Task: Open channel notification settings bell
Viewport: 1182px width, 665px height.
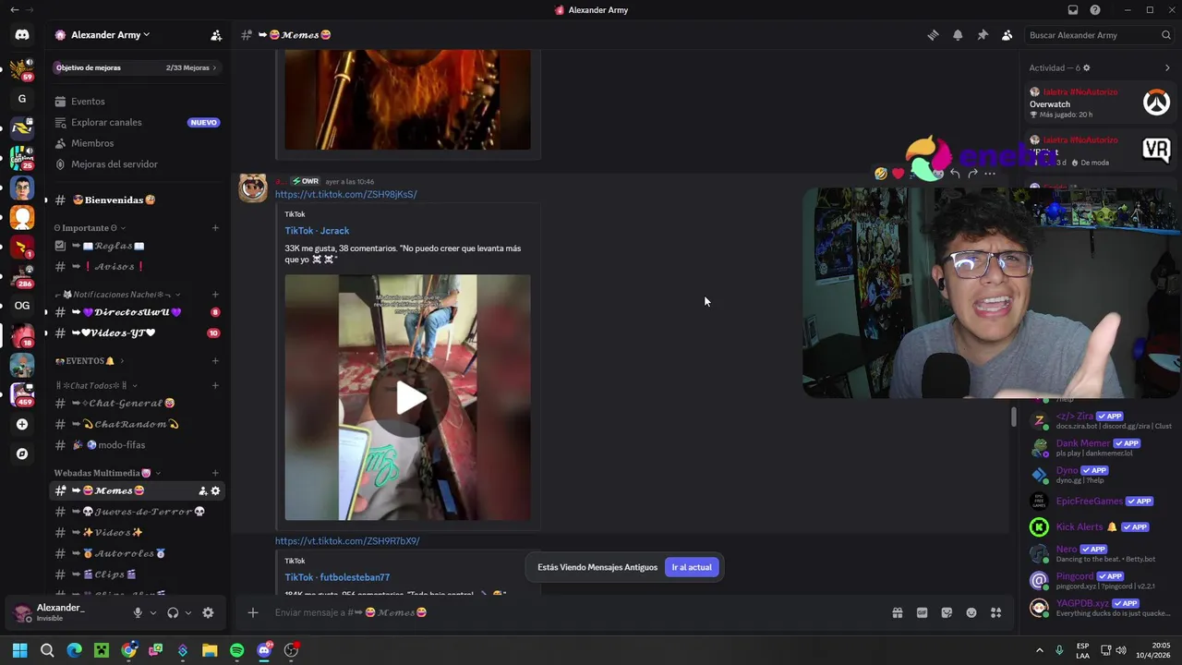Action: pos(958,35)
